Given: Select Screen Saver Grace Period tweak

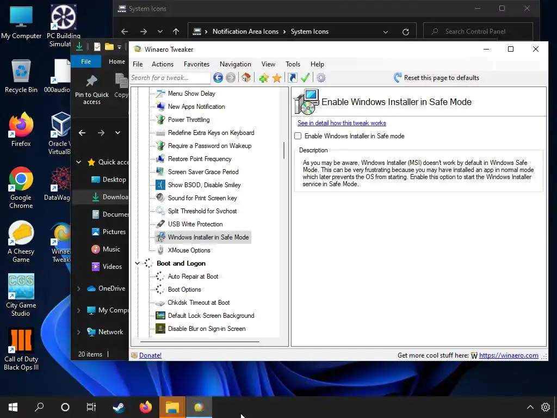Looking at the screenshot, I should (203, 171).
